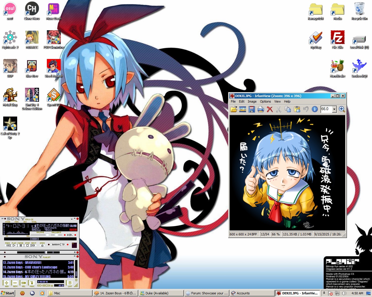372x297 pixels.
Task: Open the OpenTTD desktop shortcut
Action: tap(54, 97)
